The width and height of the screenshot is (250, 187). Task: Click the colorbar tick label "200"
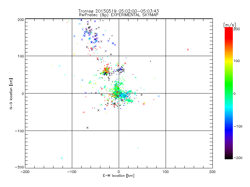pyautogui.click(x=237, y=29)
